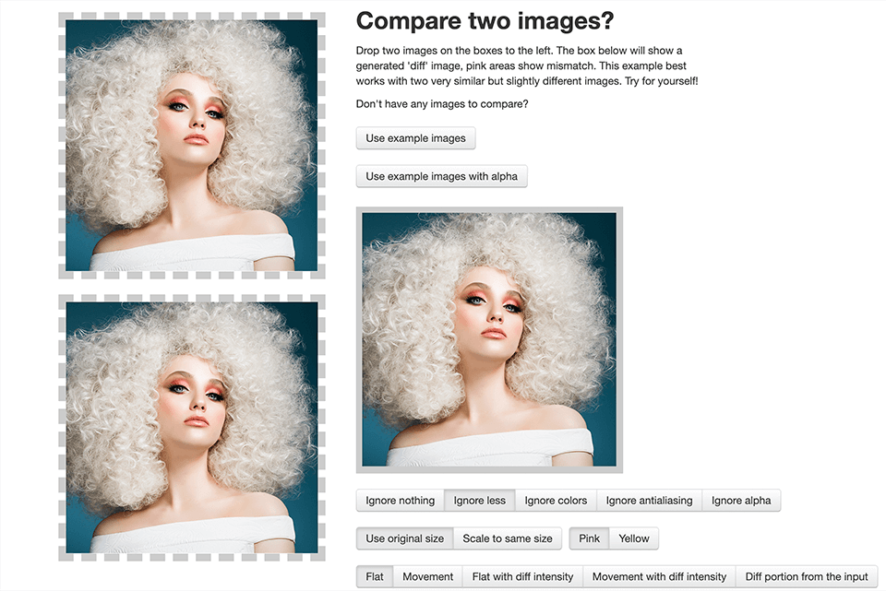Enable the Ignore less setting
This screenshot has width=886, height=591.
[479, 501]
